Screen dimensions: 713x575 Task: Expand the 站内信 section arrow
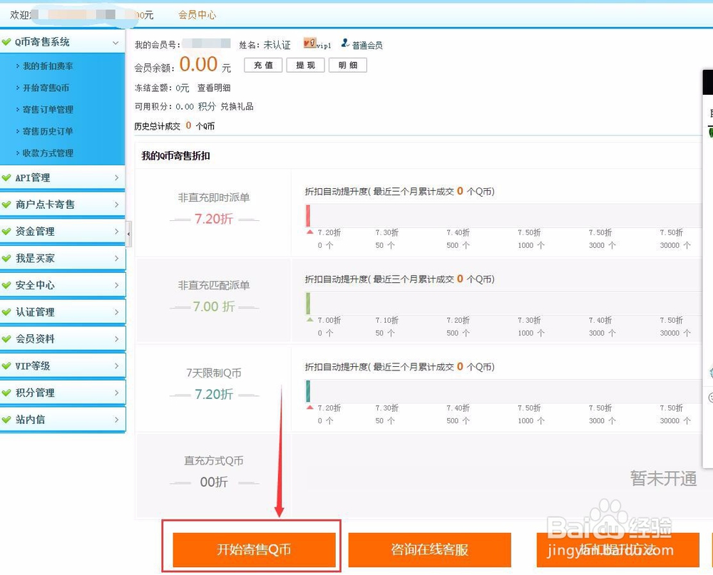click(x=116, y=420)
